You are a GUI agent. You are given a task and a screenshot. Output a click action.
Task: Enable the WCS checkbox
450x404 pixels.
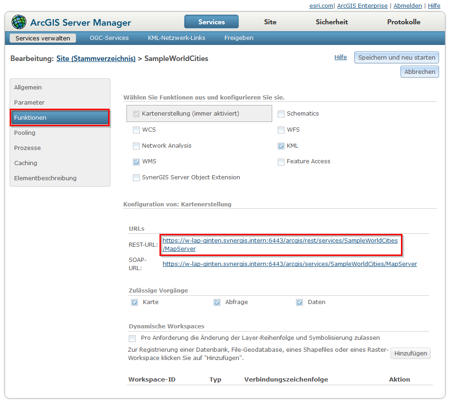click(x=136, y=130)
